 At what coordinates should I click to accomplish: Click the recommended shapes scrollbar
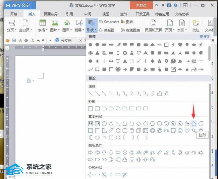click(209, 53)
